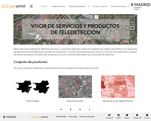Click the Madrid logo in footer
151x121 pixels.
click(x=10, y=117)
